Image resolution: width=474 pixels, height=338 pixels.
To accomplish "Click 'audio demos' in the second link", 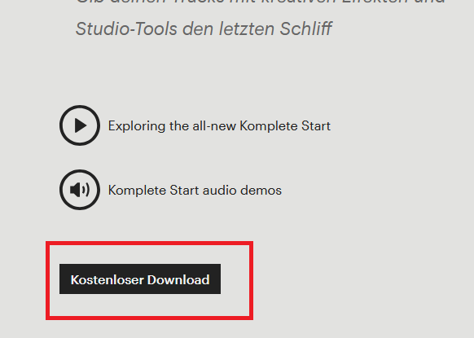I will click(242, 191).
